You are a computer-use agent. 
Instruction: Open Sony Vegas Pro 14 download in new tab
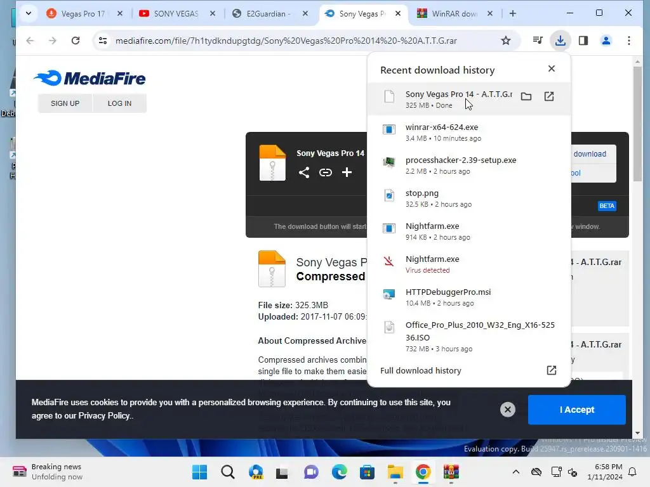[549, 96]
